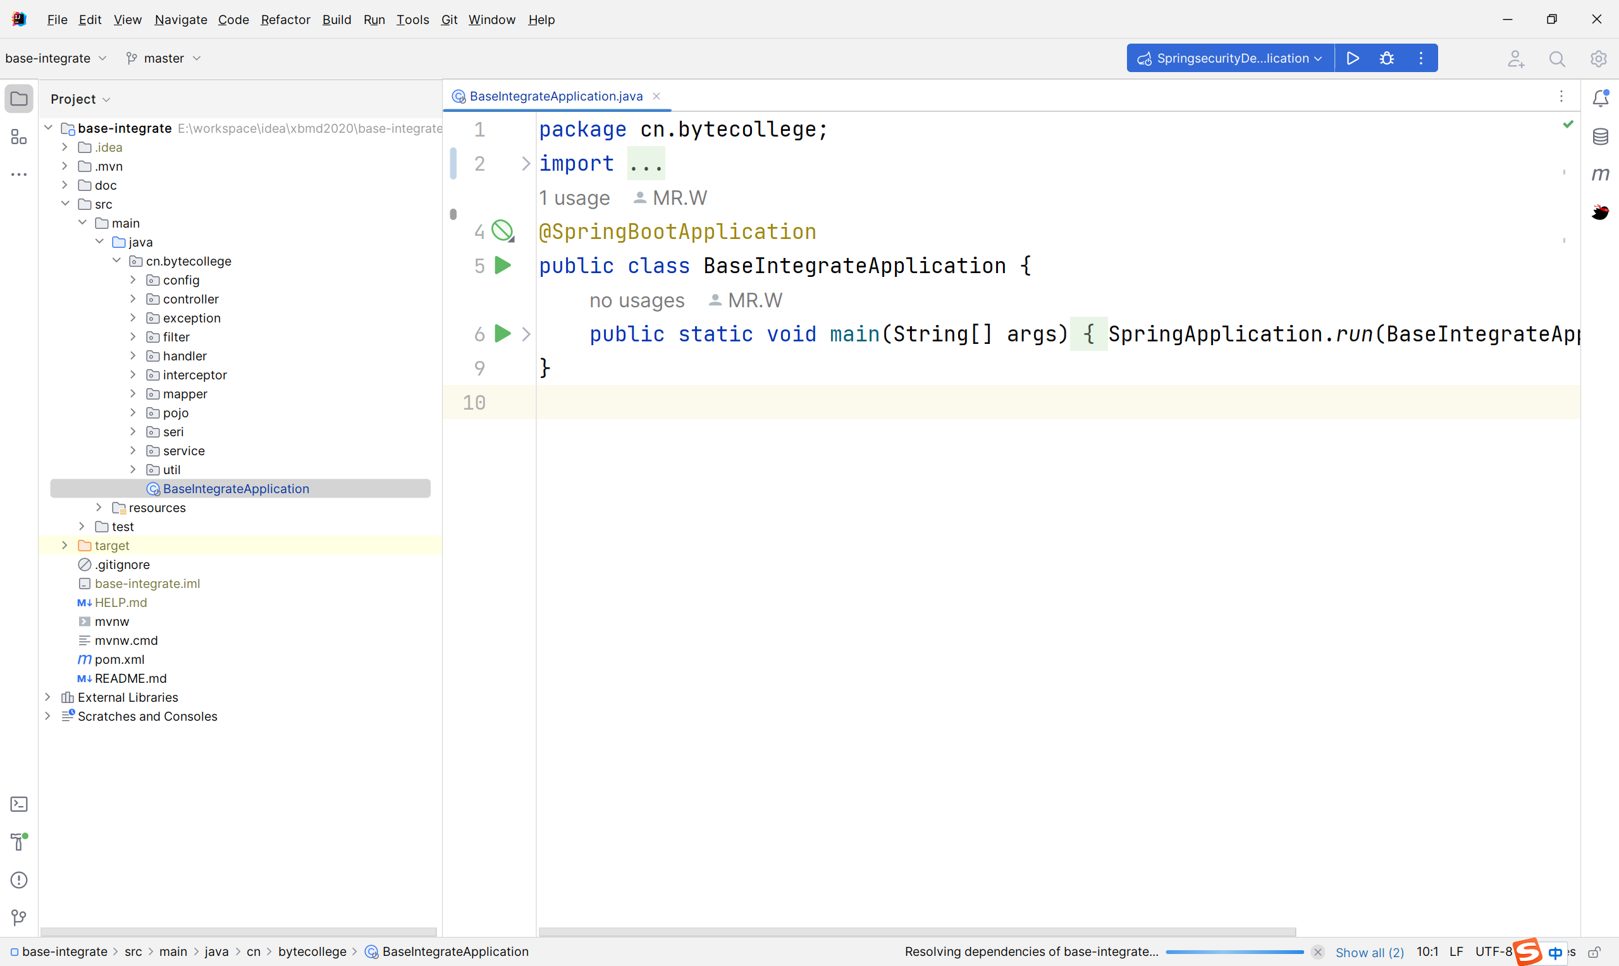The width and height of the screenshot is (1619, 966).
Task: Open Code With Me user icon
Action: click(1516, 59)
